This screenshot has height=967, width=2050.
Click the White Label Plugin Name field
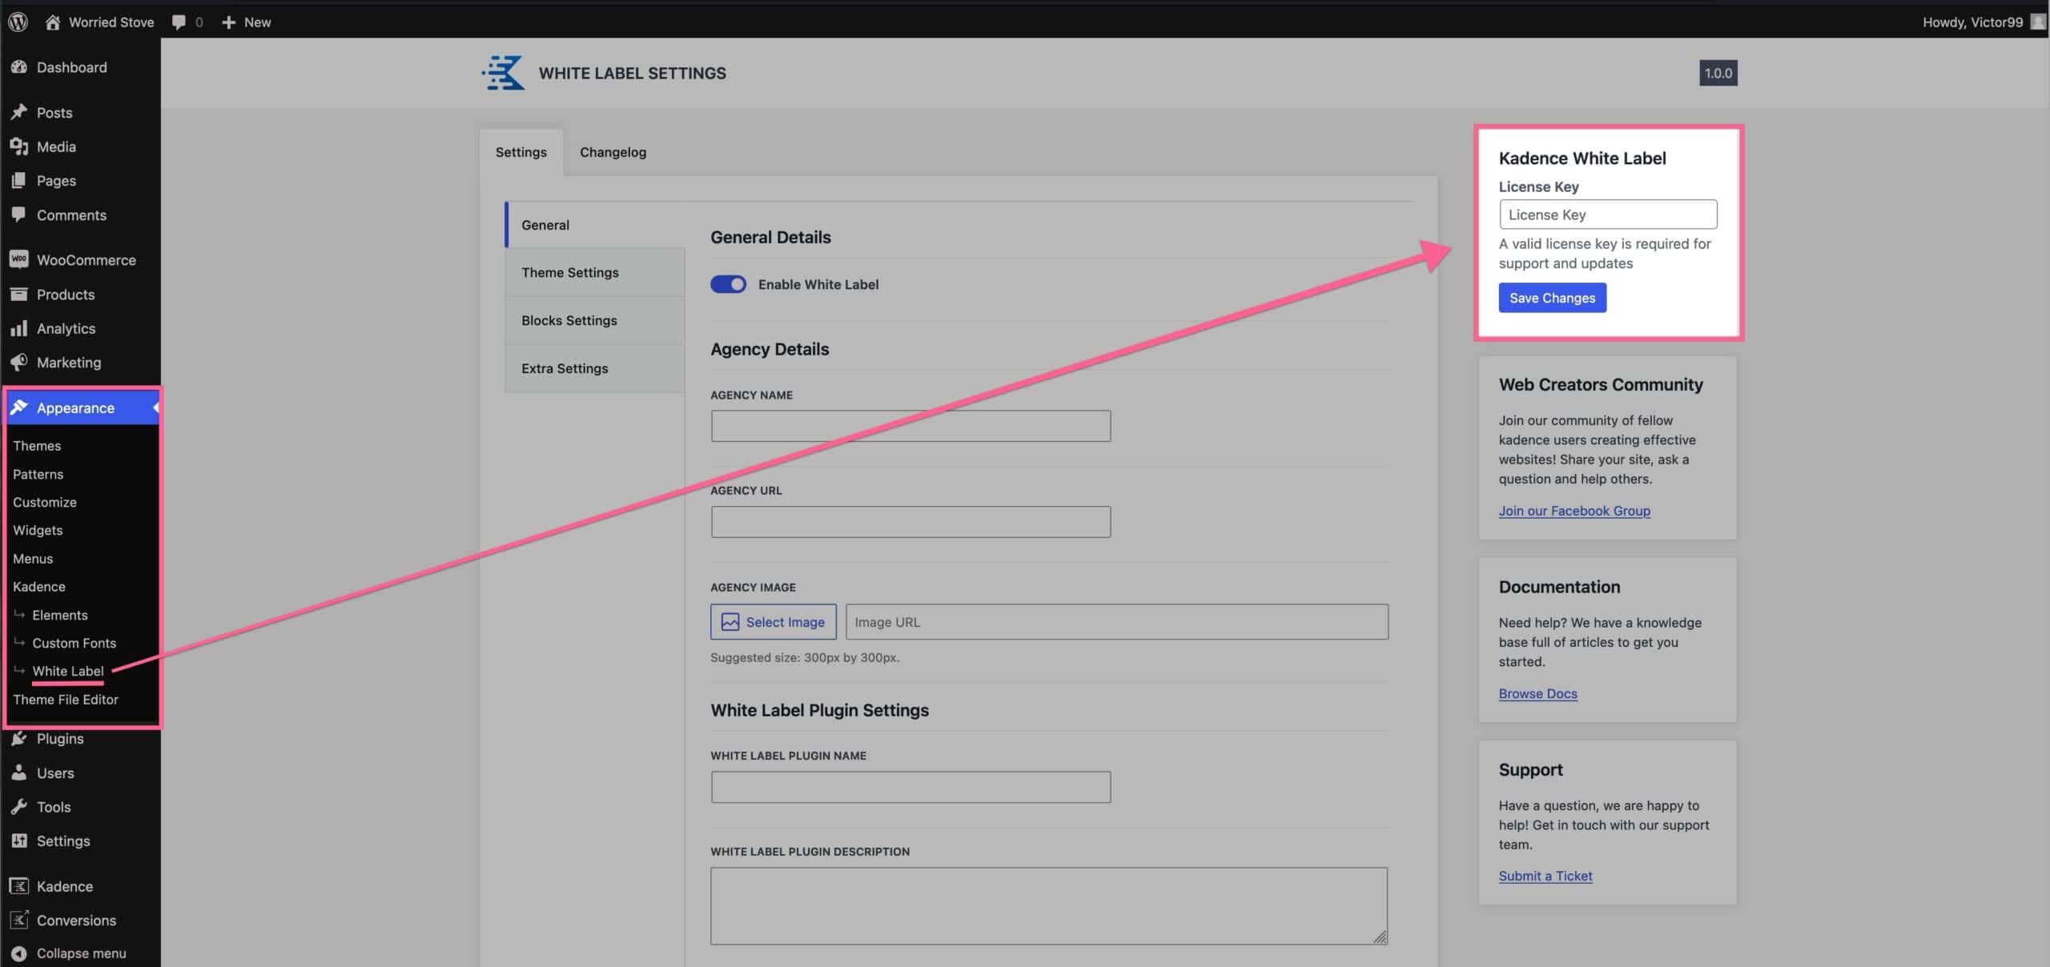pos(910,787)
